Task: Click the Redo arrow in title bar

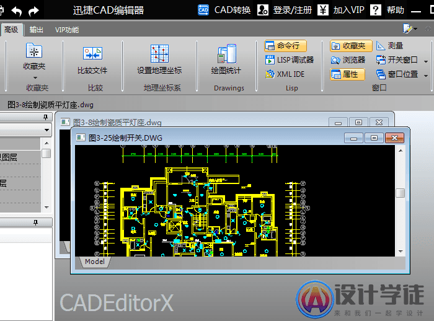Action: point(33,11)
